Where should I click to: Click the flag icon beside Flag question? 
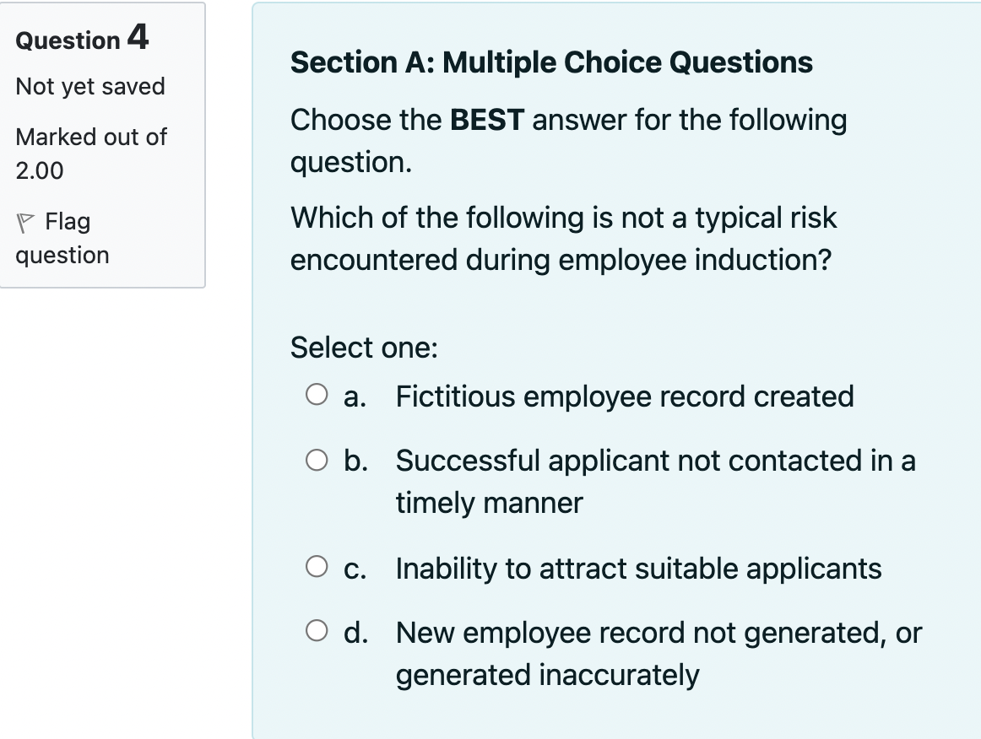(x=24, y=221)
